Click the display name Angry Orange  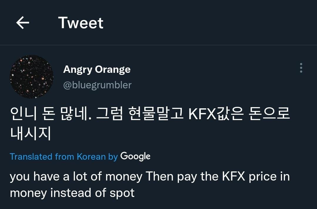[x=97, y=70]
